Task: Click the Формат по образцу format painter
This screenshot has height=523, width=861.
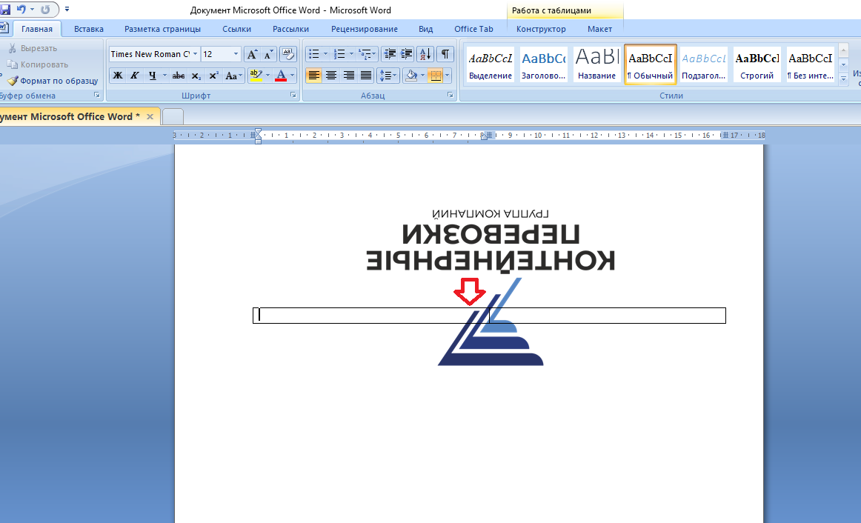Action: pos(53,81)
